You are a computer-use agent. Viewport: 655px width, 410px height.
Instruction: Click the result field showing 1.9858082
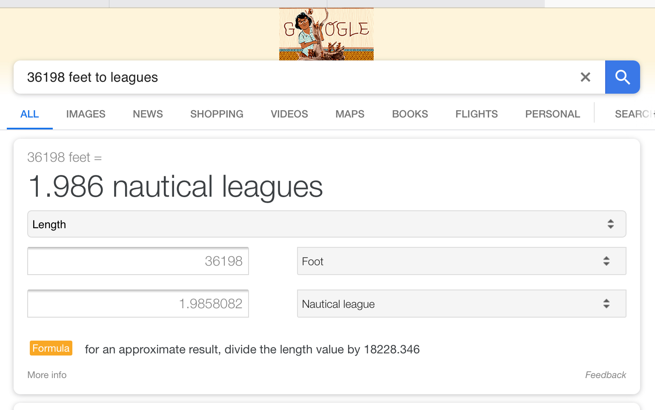(138, 304)
